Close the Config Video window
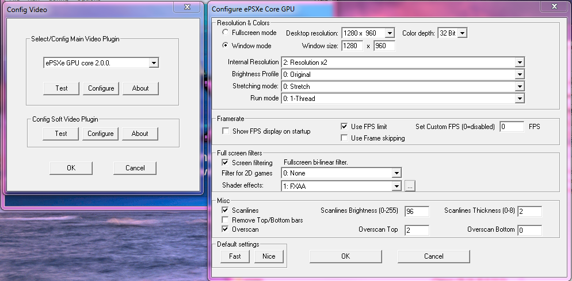This screenshot has width=572, height=281. point(187,7)
